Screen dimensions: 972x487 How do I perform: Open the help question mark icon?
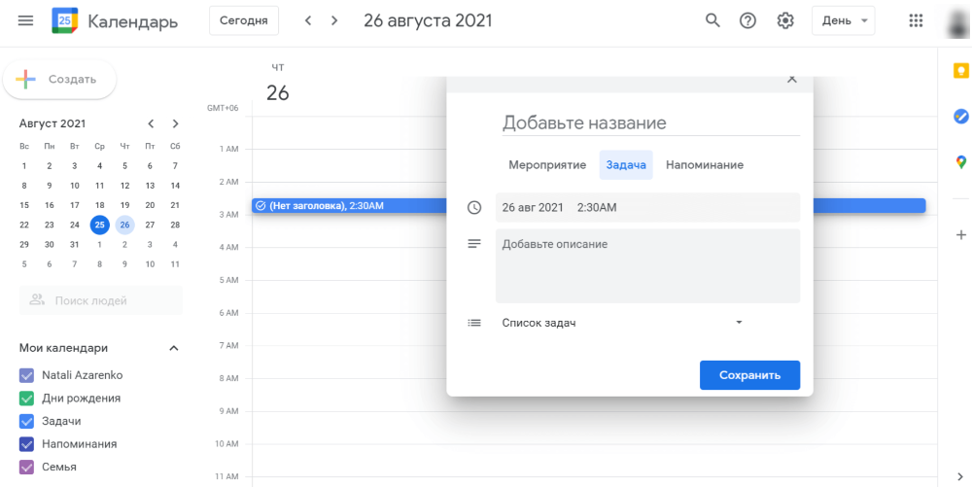point(748,21)
